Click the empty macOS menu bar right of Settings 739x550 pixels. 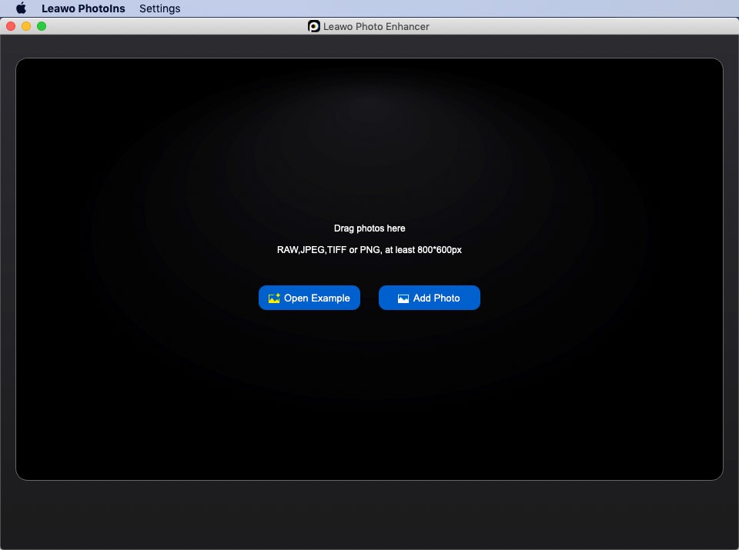[462, 8]
